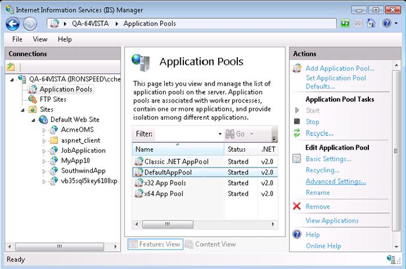The image size is (406, 269).
Task: Open the File menu
Action: click(17, 39)
